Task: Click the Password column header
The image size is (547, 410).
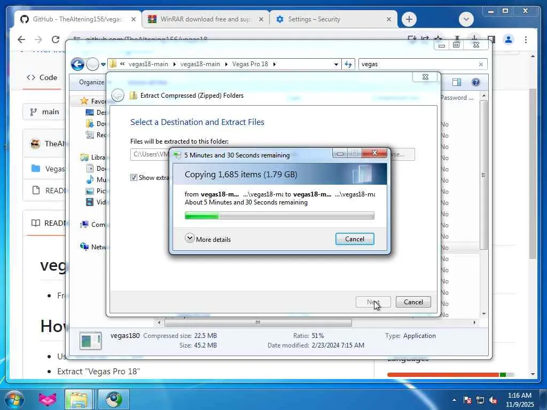Action: coord(457,98)
